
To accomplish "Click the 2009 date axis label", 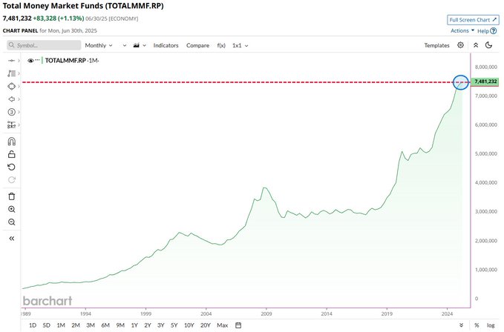I will coord(266,314).
